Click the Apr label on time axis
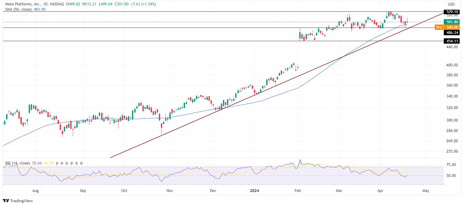The image size is (463, 205). 380,191
